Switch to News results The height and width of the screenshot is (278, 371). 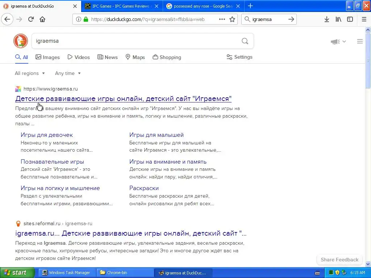108,57
